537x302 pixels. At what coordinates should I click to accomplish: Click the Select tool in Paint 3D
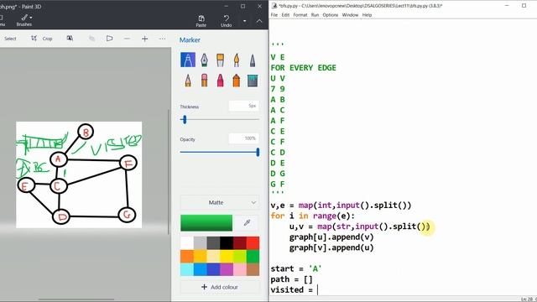tap(10, 39)
